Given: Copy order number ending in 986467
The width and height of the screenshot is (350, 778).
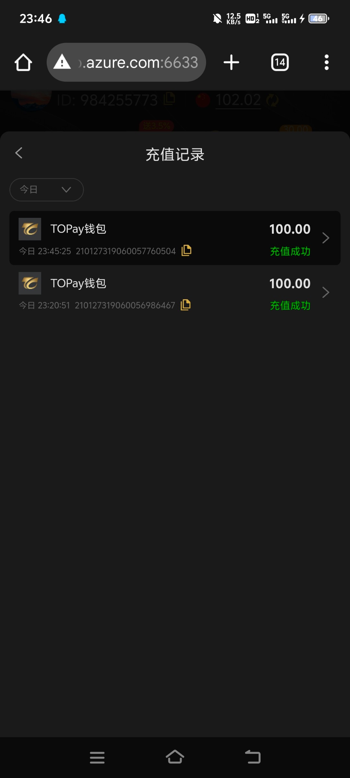Looking at the screenshot, I should [185, 305].
